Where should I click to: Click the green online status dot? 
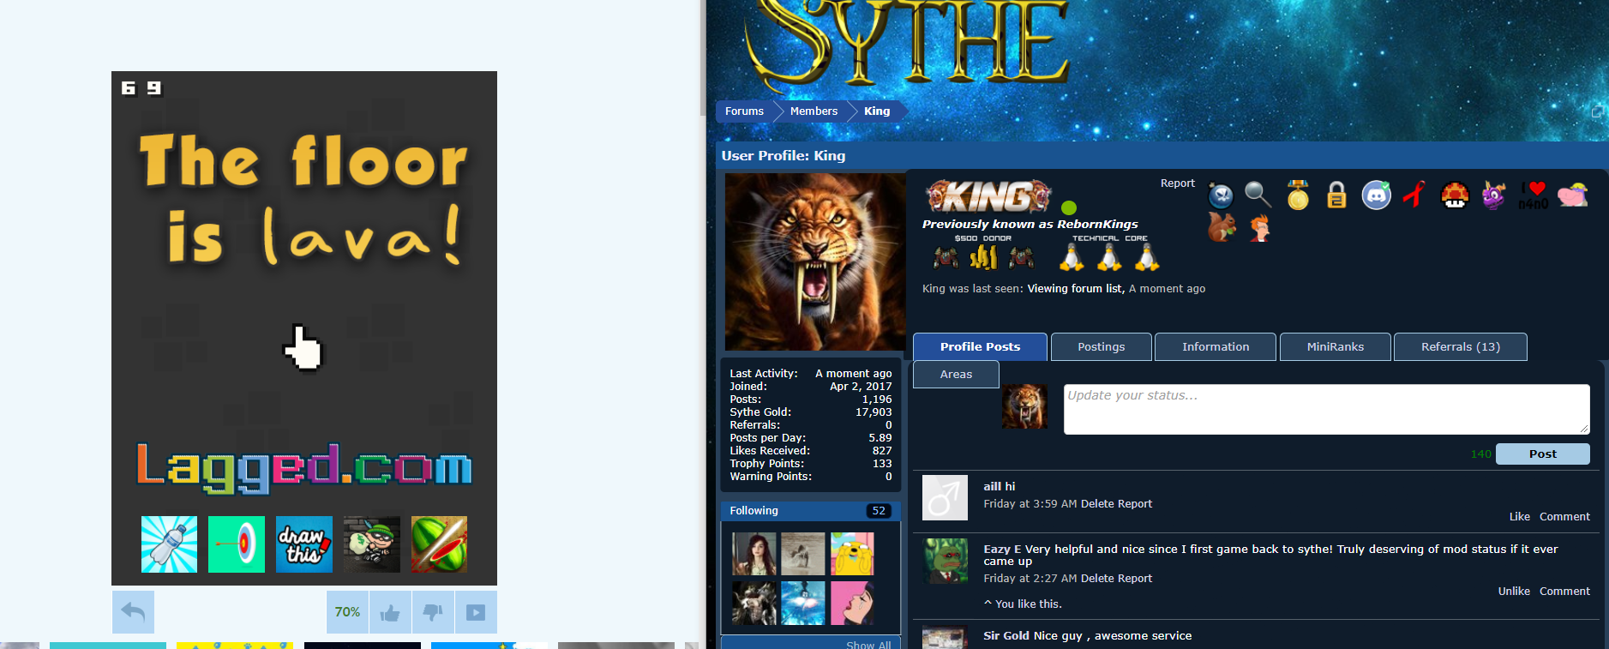1068,207
